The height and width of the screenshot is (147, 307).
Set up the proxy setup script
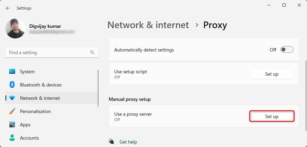point(272,74)
